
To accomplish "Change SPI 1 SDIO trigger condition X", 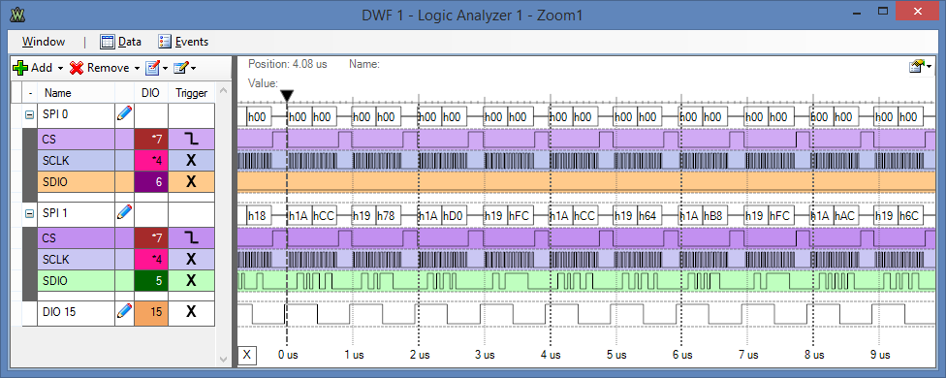I will point(191,280).
